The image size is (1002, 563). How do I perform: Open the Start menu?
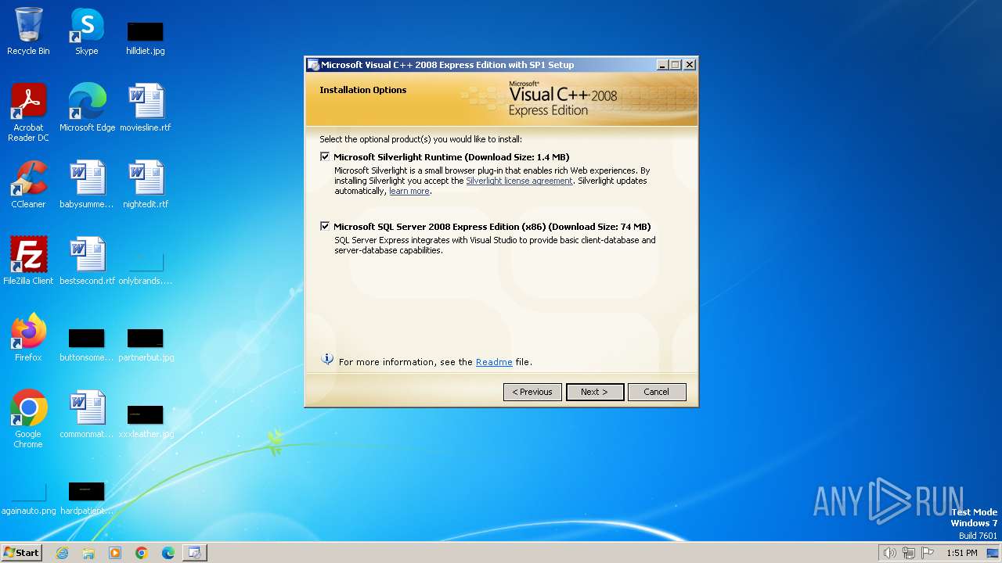pyautogui.click(x=21, y=552)
